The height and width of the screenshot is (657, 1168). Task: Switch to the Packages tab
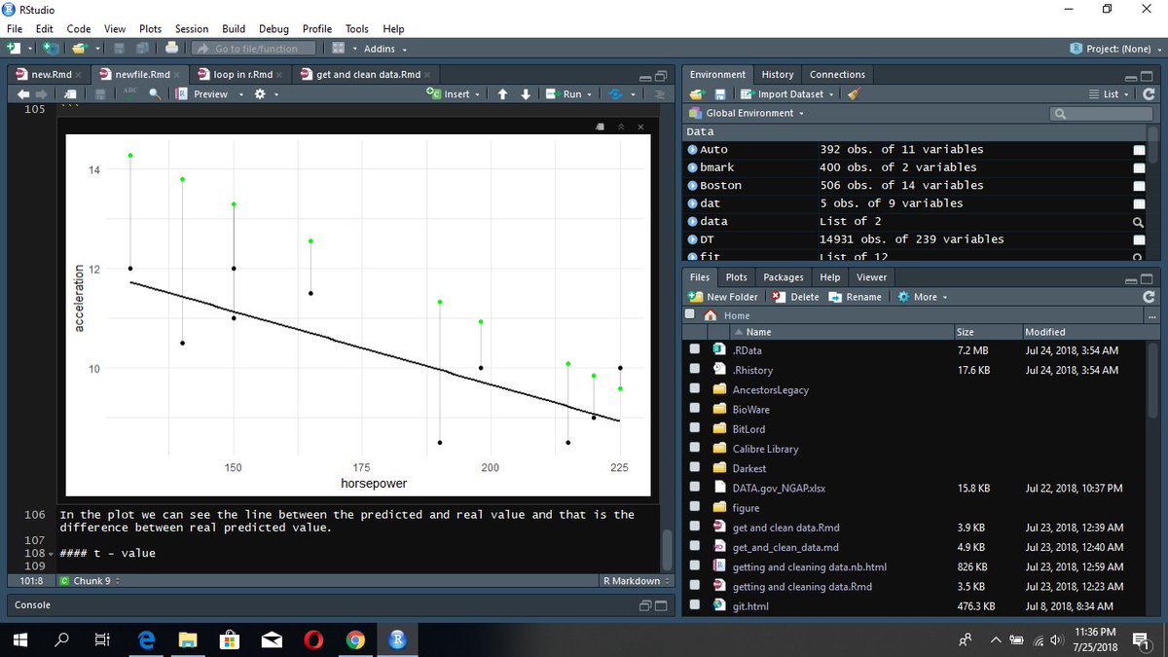click(784, 277)
